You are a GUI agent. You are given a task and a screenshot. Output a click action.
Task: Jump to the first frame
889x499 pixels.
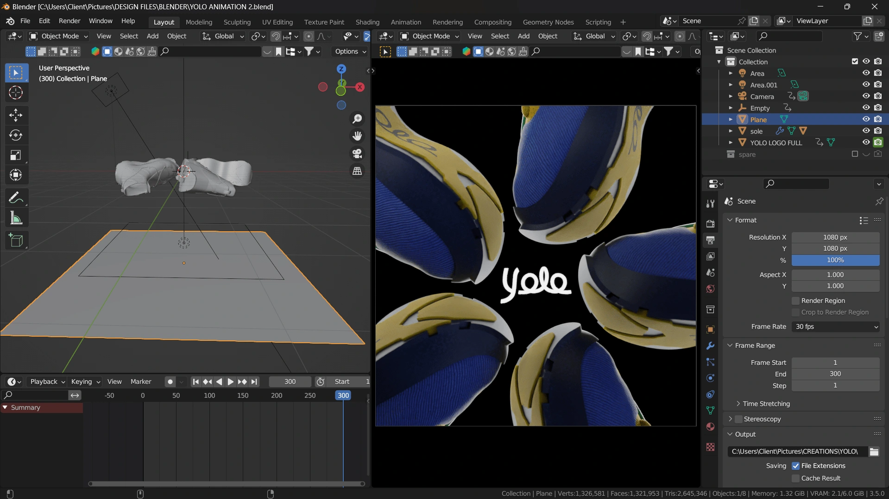(195, 382)
